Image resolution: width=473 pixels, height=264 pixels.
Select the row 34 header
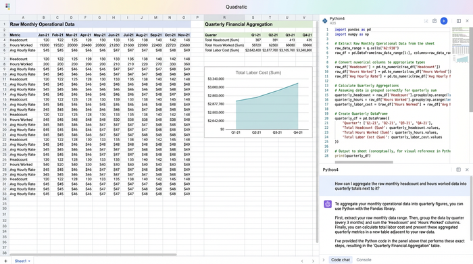point(5,199)
